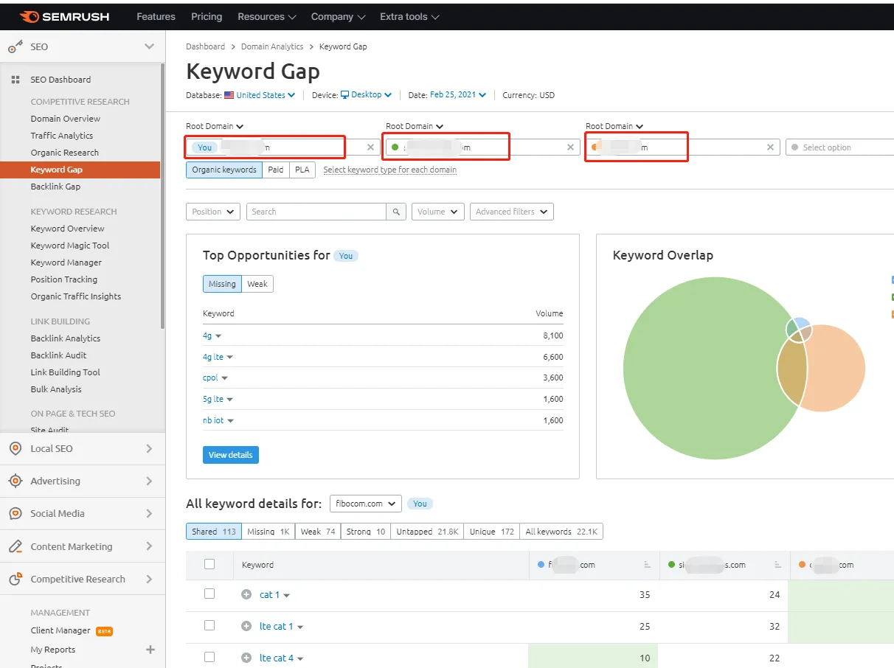Image resolution: width=894 pixels, height=668 pixels.
Task: Open Local SEO pin icon
Action: 15,448
